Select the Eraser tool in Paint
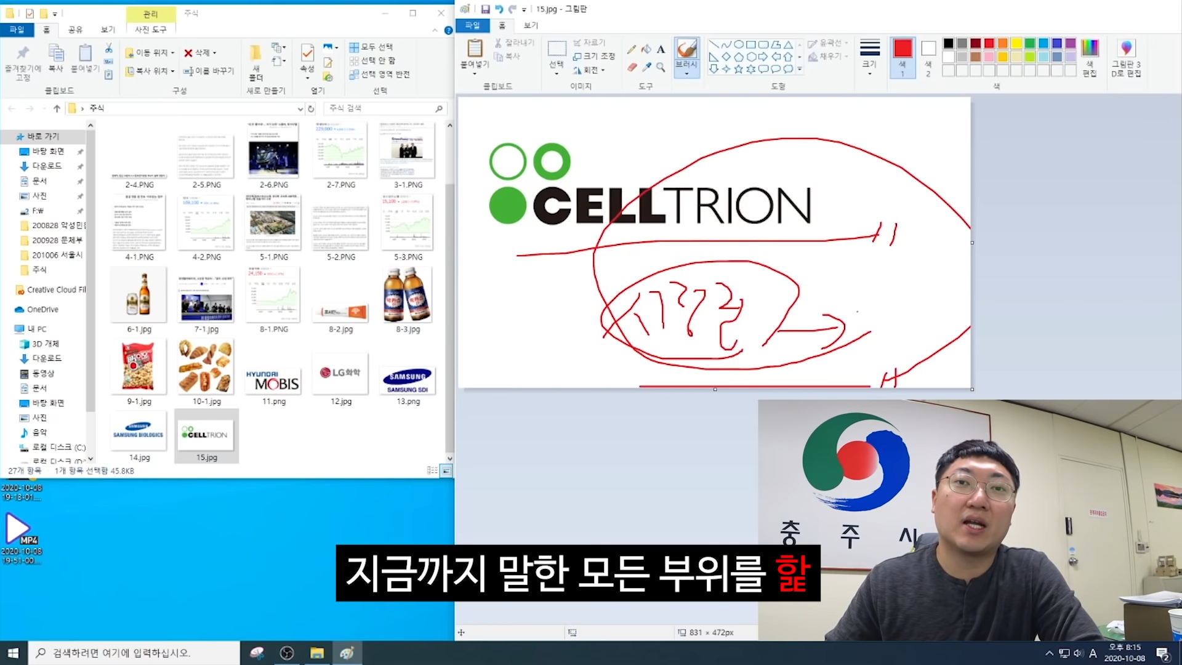Screen dimensions: 1182x665 [x=631, y=67]
